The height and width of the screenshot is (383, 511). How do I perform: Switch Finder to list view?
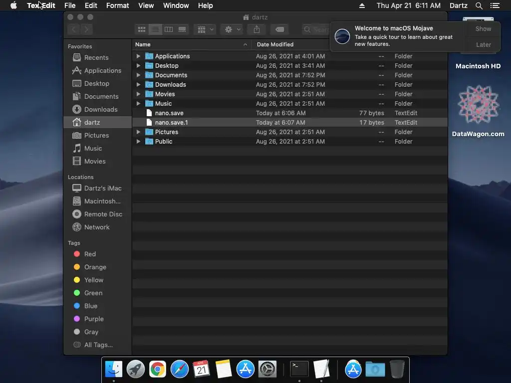(155, 29)
